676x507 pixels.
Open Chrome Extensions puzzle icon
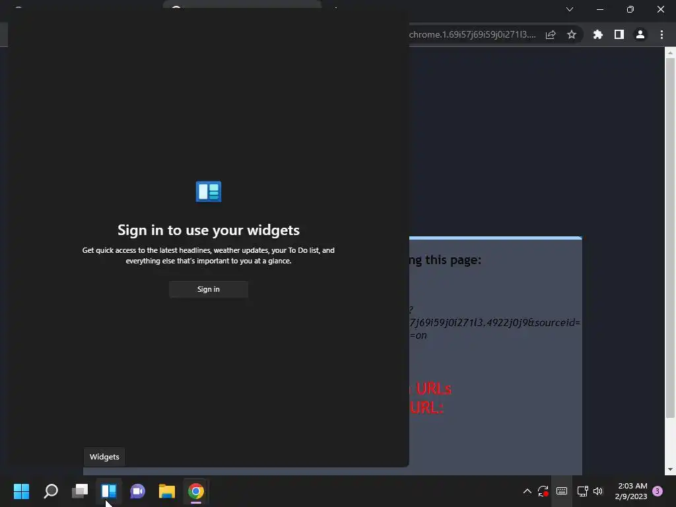pos(598,34)
